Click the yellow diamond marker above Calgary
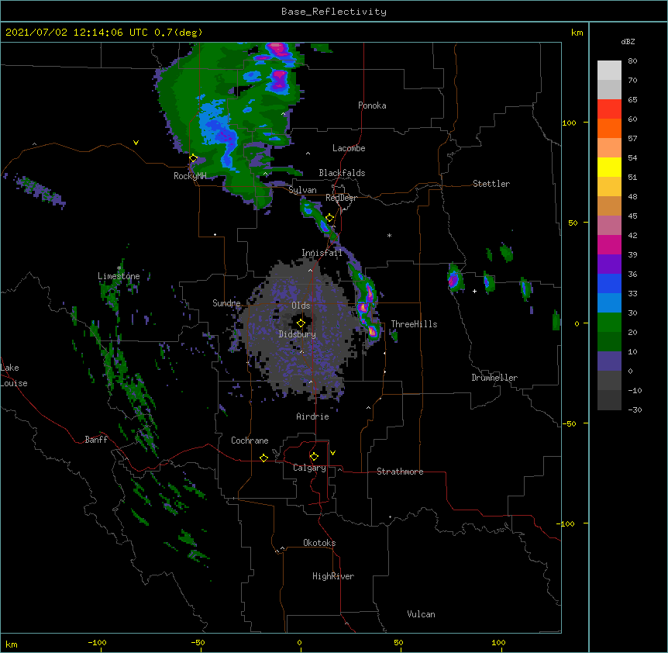Screen dimensions: 668x653 coord(314,457)
